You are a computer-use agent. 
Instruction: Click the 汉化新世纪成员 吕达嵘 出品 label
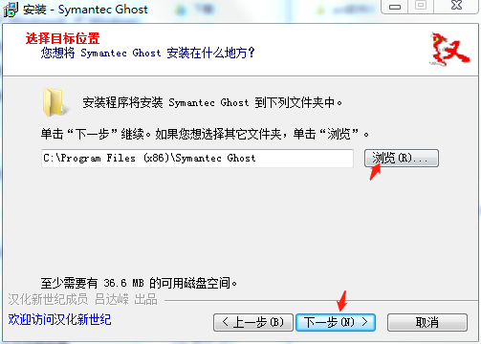coord(82,299)
